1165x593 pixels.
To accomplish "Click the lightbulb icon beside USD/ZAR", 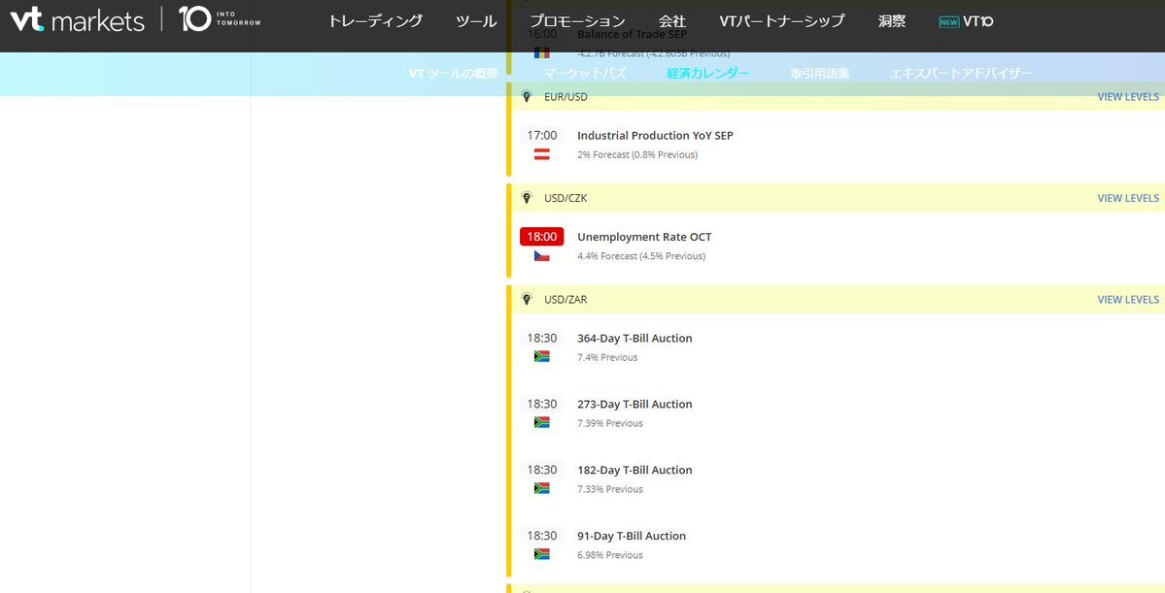I will click(527, 300).
